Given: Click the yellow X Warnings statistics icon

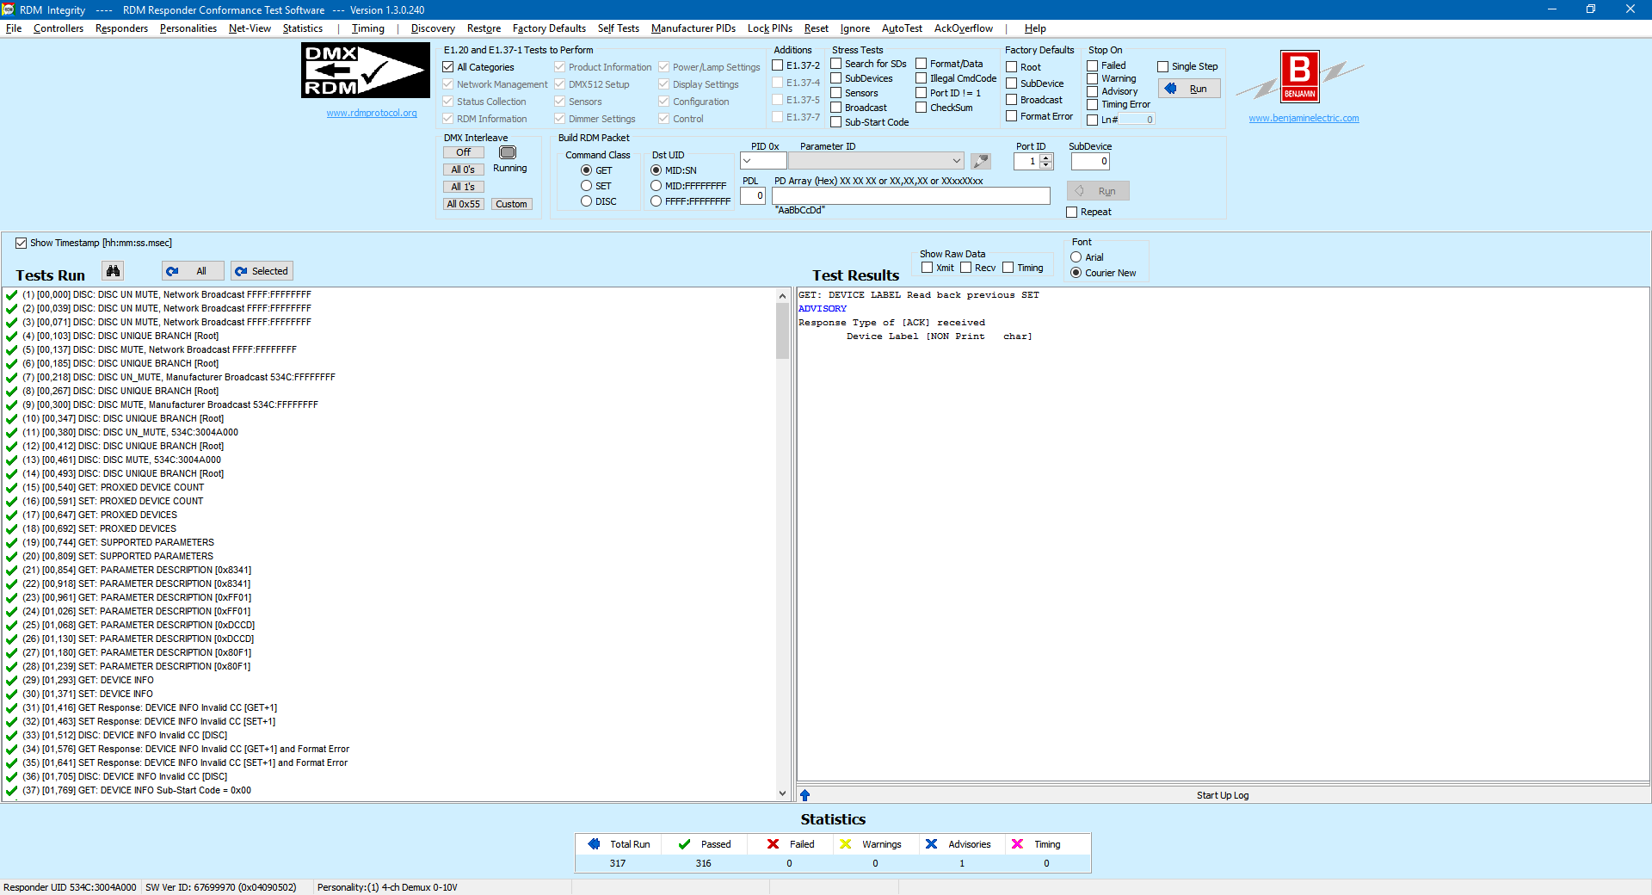Looking at the screenshot, I should pos(846,844).
